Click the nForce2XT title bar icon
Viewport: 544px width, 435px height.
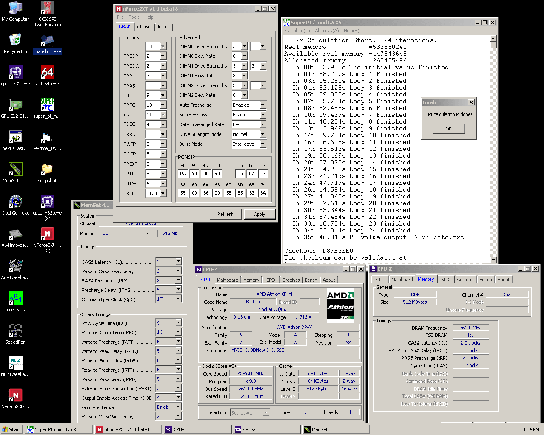[x=119, y=8]
